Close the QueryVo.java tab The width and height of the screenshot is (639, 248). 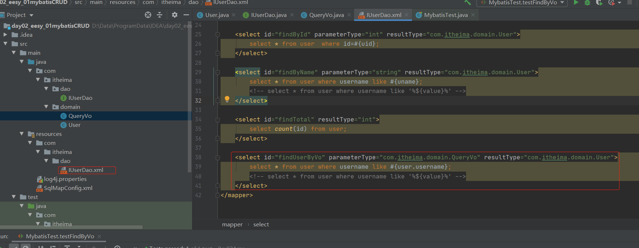tap(349, 15)
